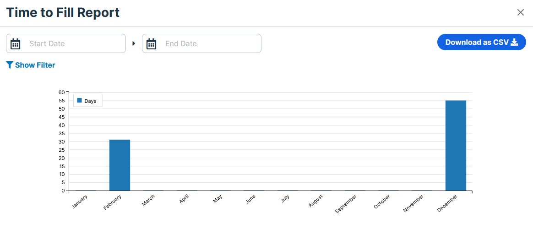Download the report as CSV

pyautogui.click(x=481, y=42)
